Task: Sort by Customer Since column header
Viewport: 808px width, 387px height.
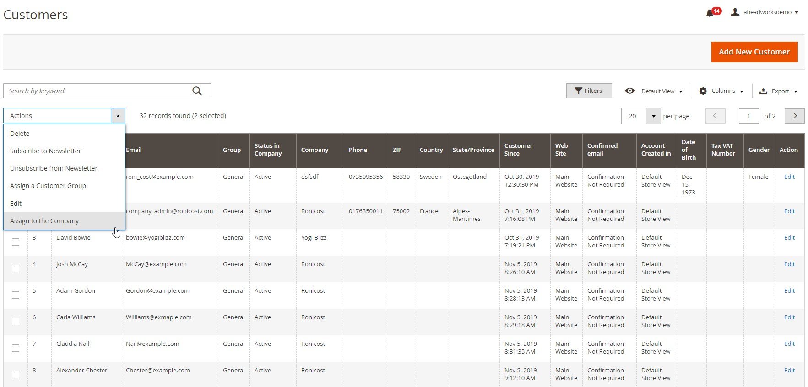Action: pos(525,150)
